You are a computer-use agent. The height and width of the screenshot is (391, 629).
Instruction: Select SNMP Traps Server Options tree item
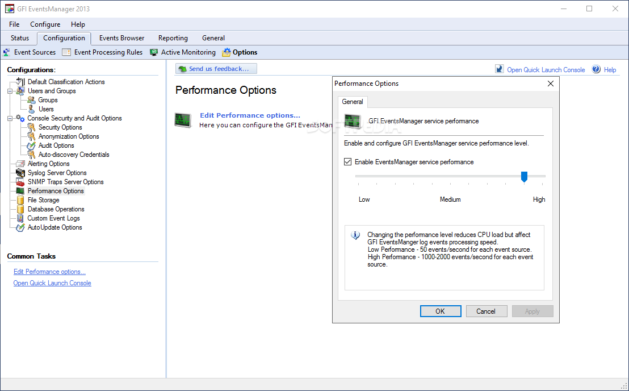(65, 182)
